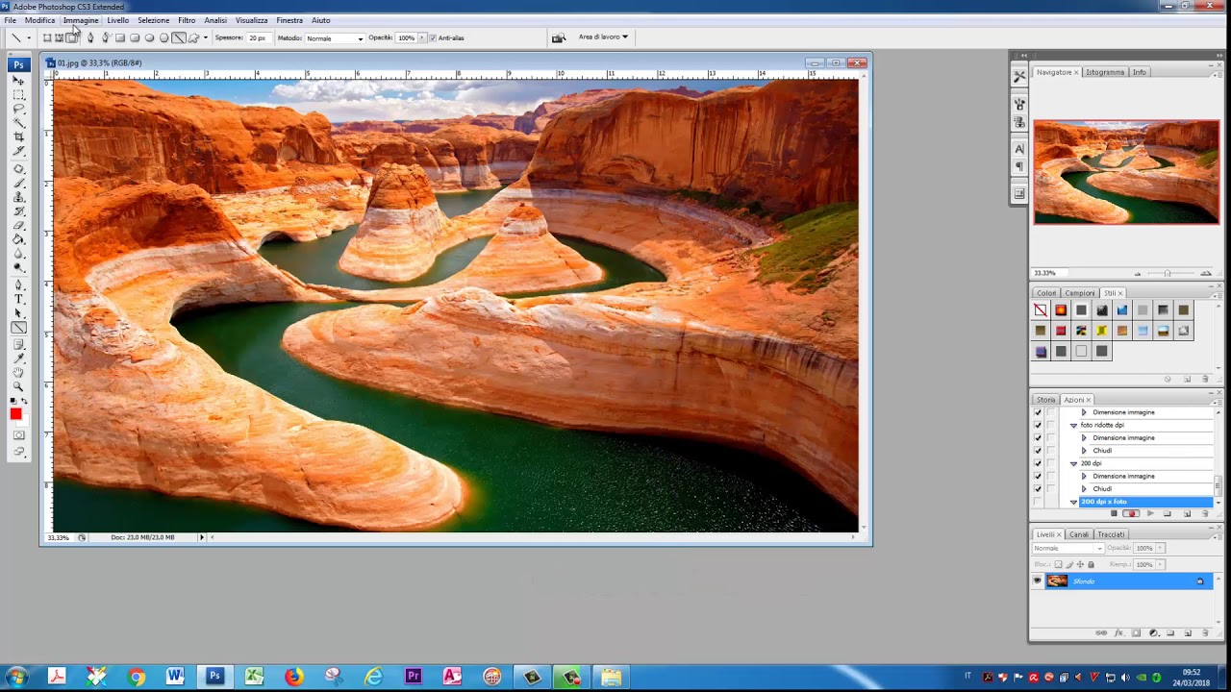Toggle Quick Mask mode
The width and height of the screenshot is (1231, 692).
[x=18, y=436]
